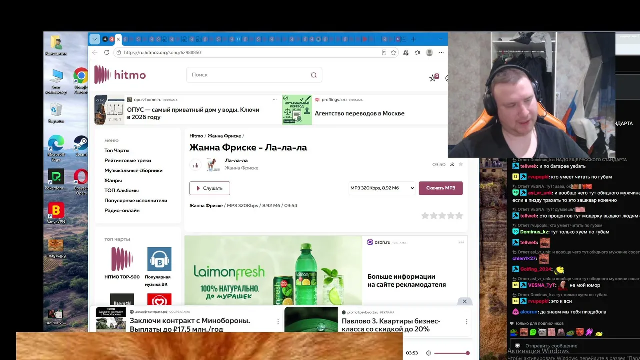Click the search magnifier icon
The height and width of the screenshot is (360, 640).
(314, 75)
